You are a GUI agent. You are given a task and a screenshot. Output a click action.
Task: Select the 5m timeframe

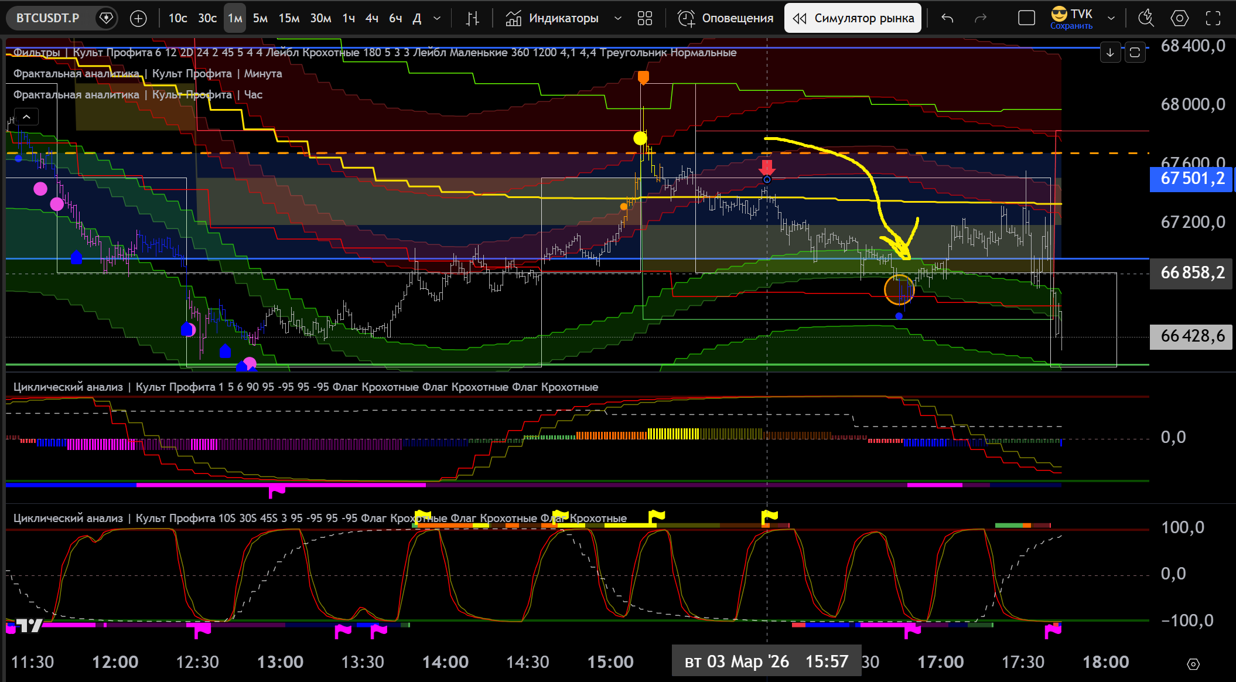pos(260,19)
